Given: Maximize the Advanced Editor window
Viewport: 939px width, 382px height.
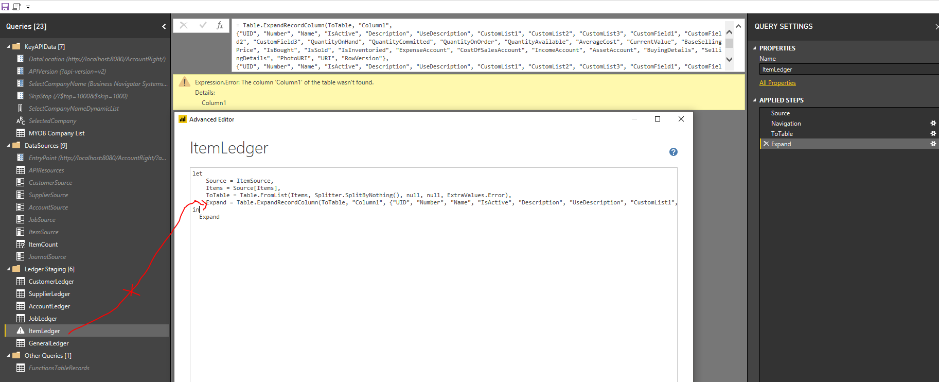Looking at the screenshot, I should (658, 119).
